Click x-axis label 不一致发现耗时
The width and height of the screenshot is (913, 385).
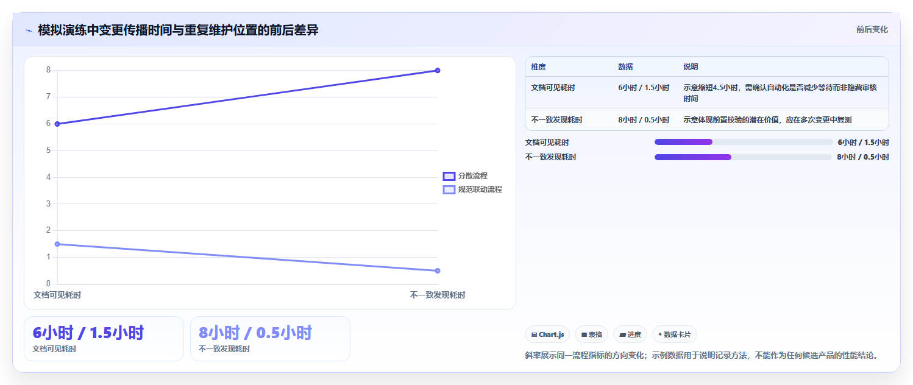pos(438,295)
